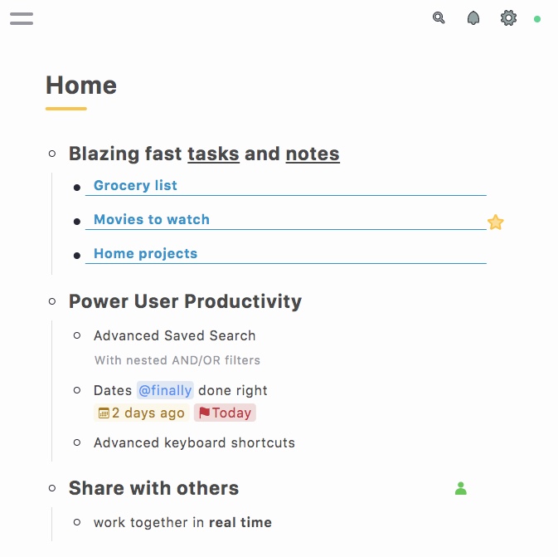Collapse the Power User Productivity bullet
This screenshot has height=557, width=558.
[x=52, y=301]
